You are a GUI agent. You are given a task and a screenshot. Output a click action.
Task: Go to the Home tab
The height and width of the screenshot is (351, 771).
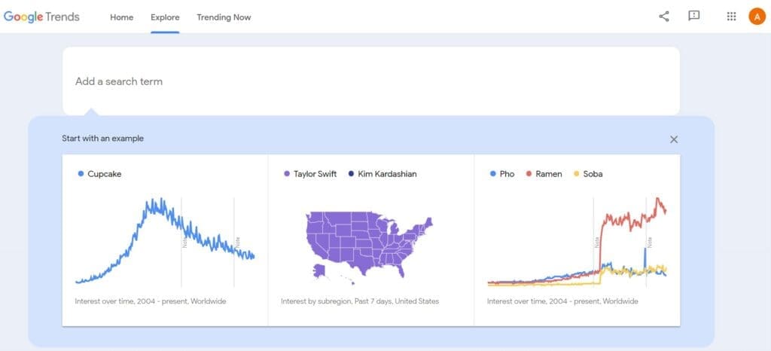(121, 17)
